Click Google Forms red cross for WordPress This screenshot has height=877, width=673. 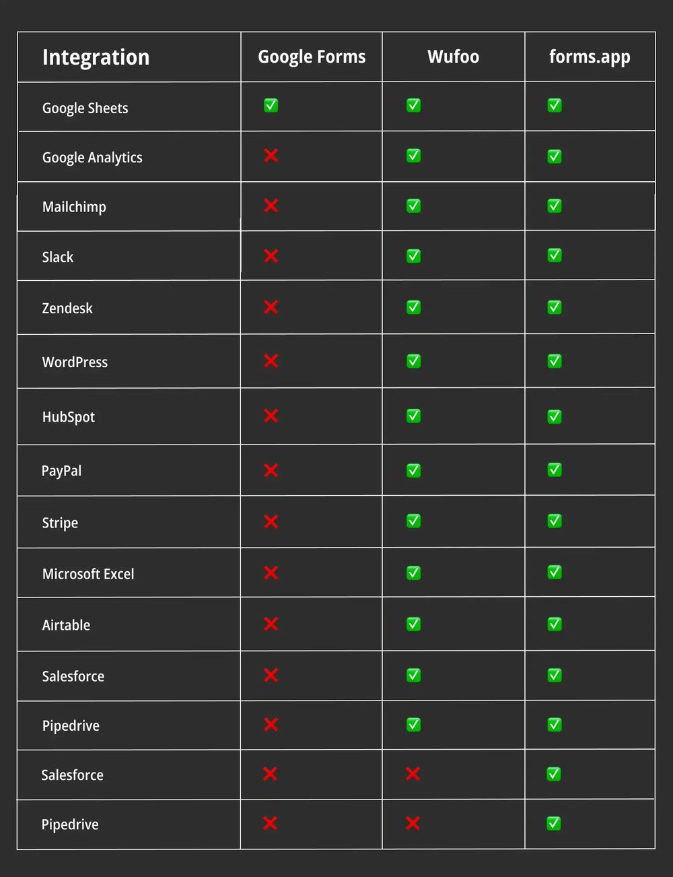pos(271,361)
